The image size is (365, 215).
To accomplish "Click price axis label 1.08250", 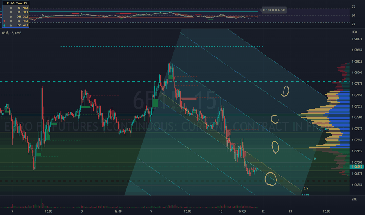I will coord(357,50).
